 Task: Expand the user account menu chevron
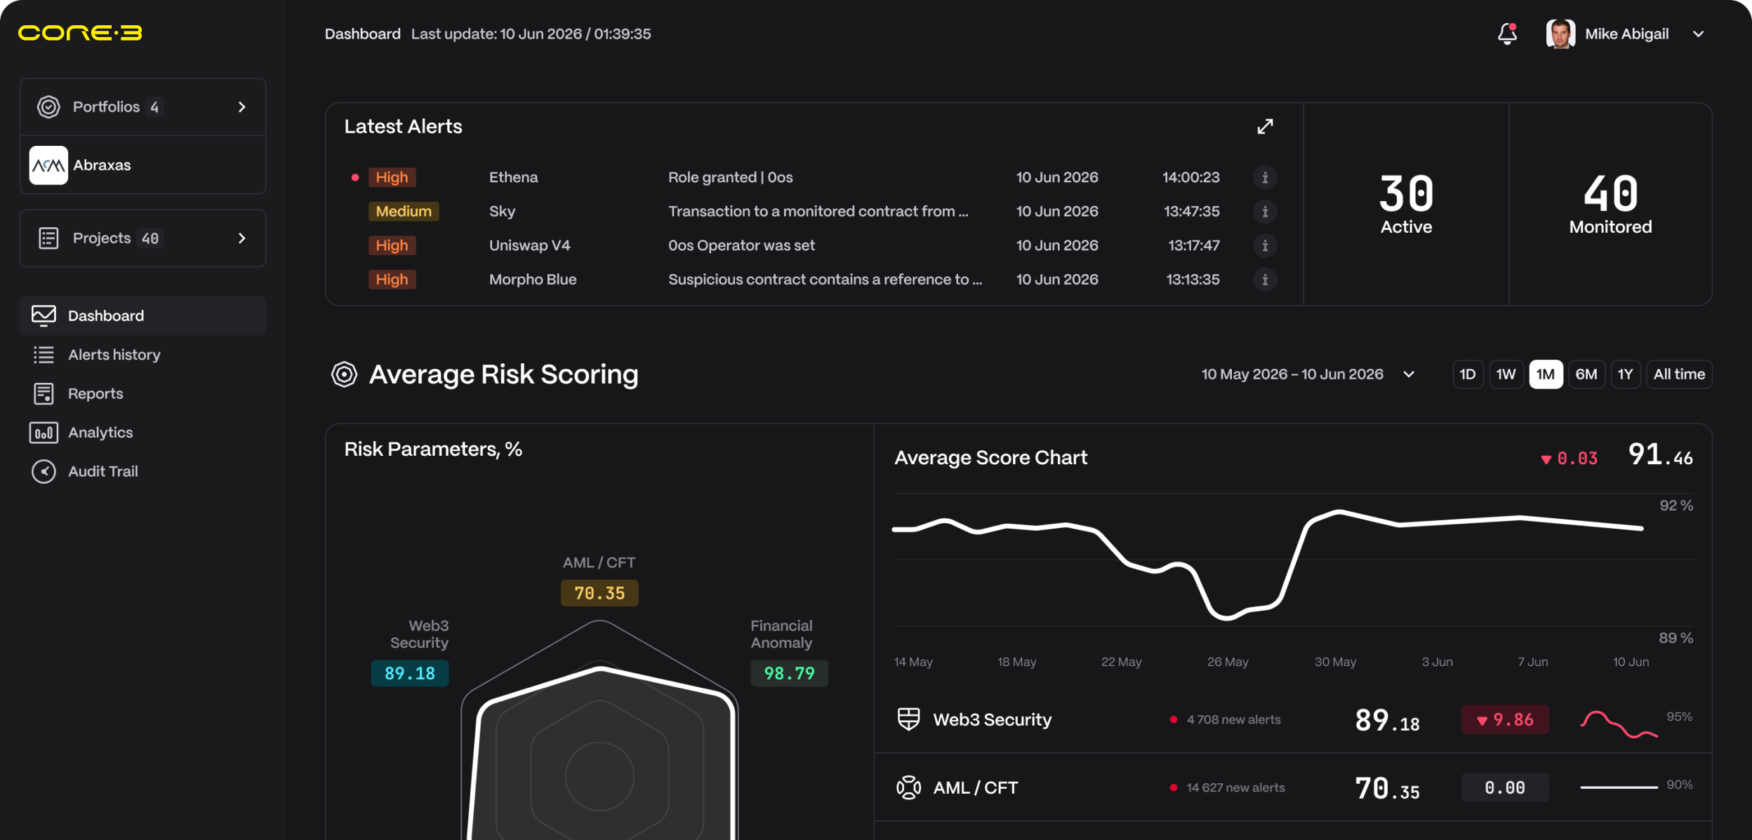pyautogui.click(x=1698, y=34)
